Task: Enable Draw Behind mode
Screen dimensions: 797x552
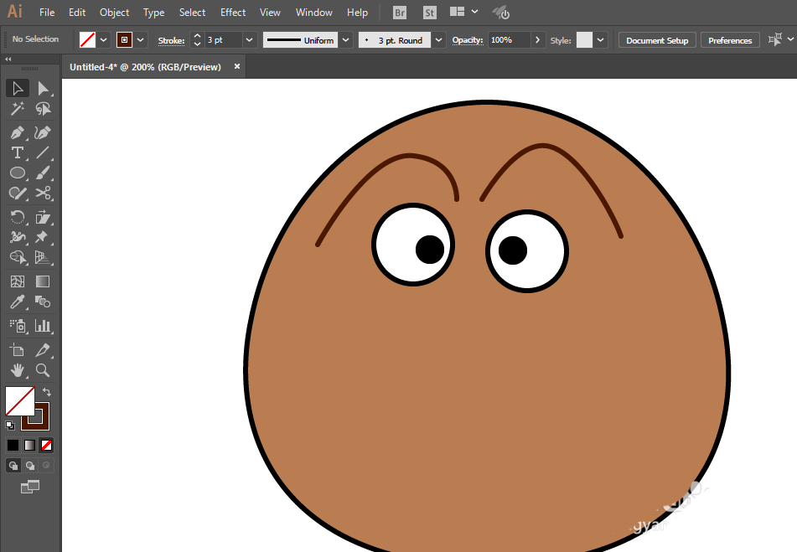Action: 30,466
